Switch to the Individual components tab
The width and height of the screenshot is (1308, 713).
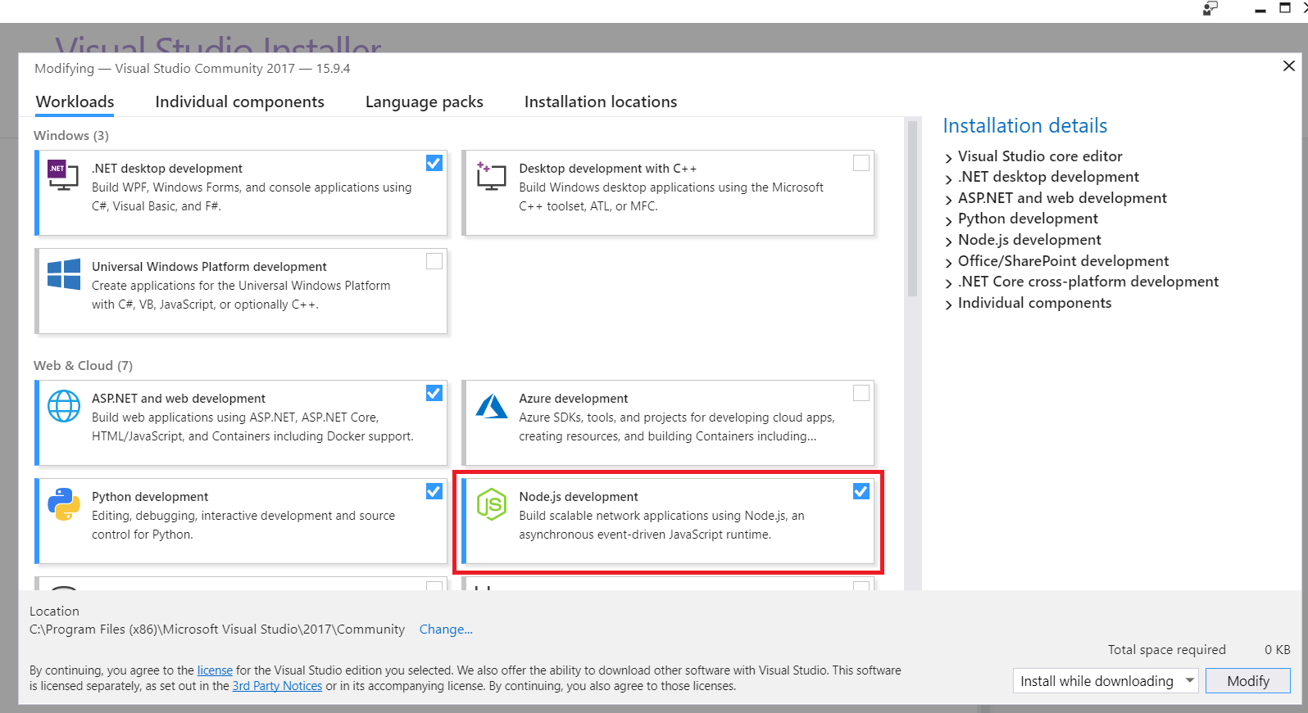coord(239,102)
